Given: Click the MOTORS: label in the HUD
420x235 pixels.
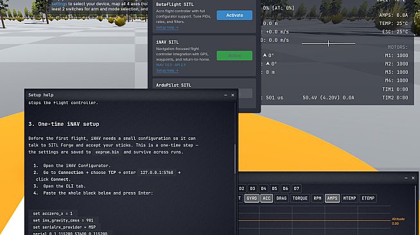Looking at the screenshot, I should [x=398, y=47].
